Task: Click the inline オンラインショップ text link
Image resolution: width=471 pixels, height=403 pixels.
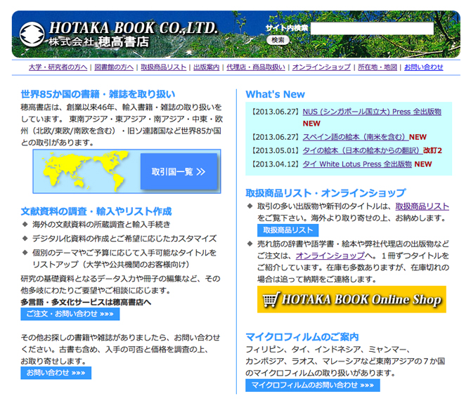Action: click(330, 256)
